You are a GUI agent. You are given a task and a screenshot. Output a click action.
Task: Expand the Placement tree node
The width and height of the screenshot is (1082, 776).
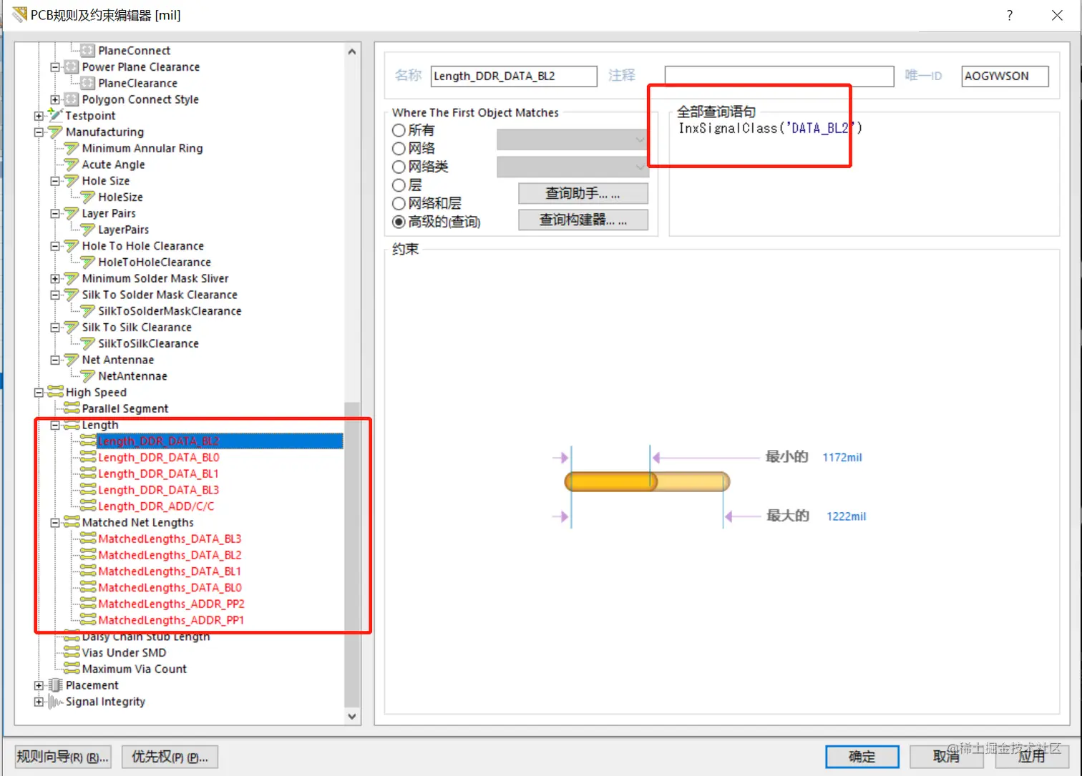click(39, 686)
